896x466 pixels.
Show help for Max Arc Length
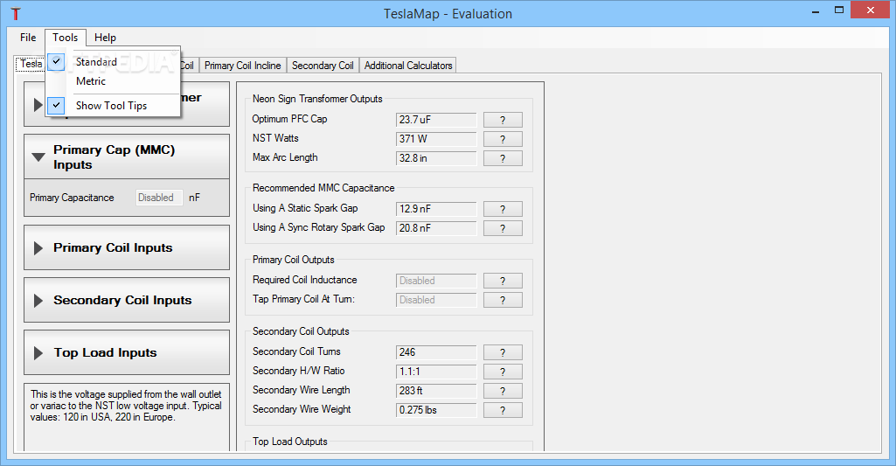503,158
